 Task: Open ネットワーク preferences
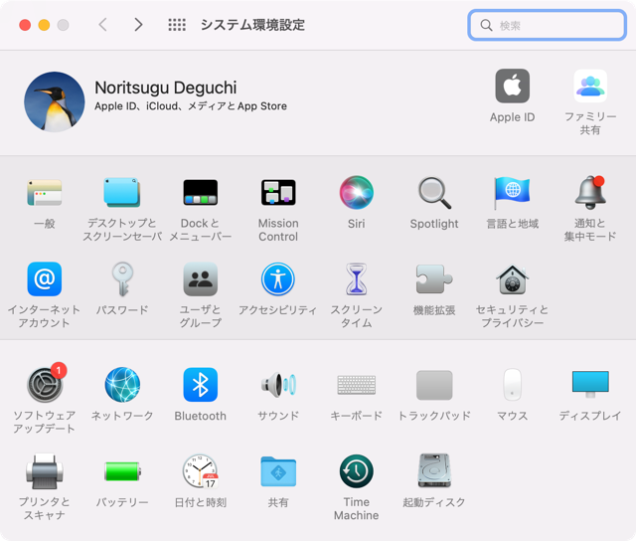pyautogui.click(x=122, y=385)
